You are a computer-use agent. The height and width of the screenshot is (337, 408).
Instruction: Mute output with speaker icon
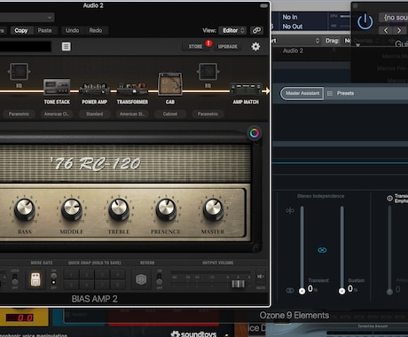[x=261, y=277]
